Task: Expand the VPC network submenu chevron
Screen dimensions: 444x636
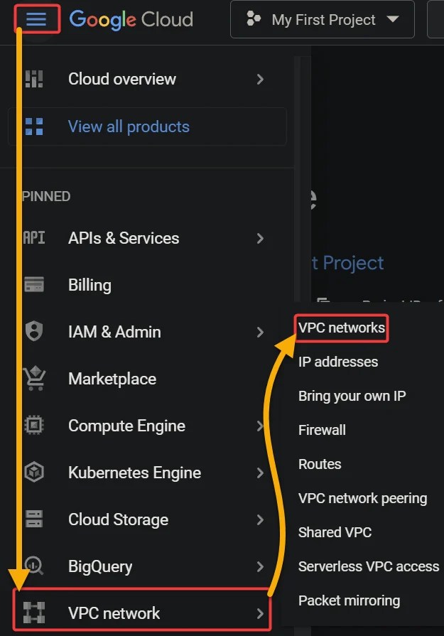Action: click(260, 613)
